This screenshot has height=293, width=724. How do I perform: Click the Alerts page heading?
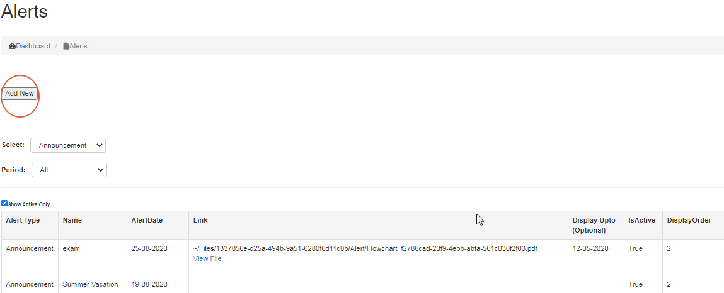pos(24,11)
